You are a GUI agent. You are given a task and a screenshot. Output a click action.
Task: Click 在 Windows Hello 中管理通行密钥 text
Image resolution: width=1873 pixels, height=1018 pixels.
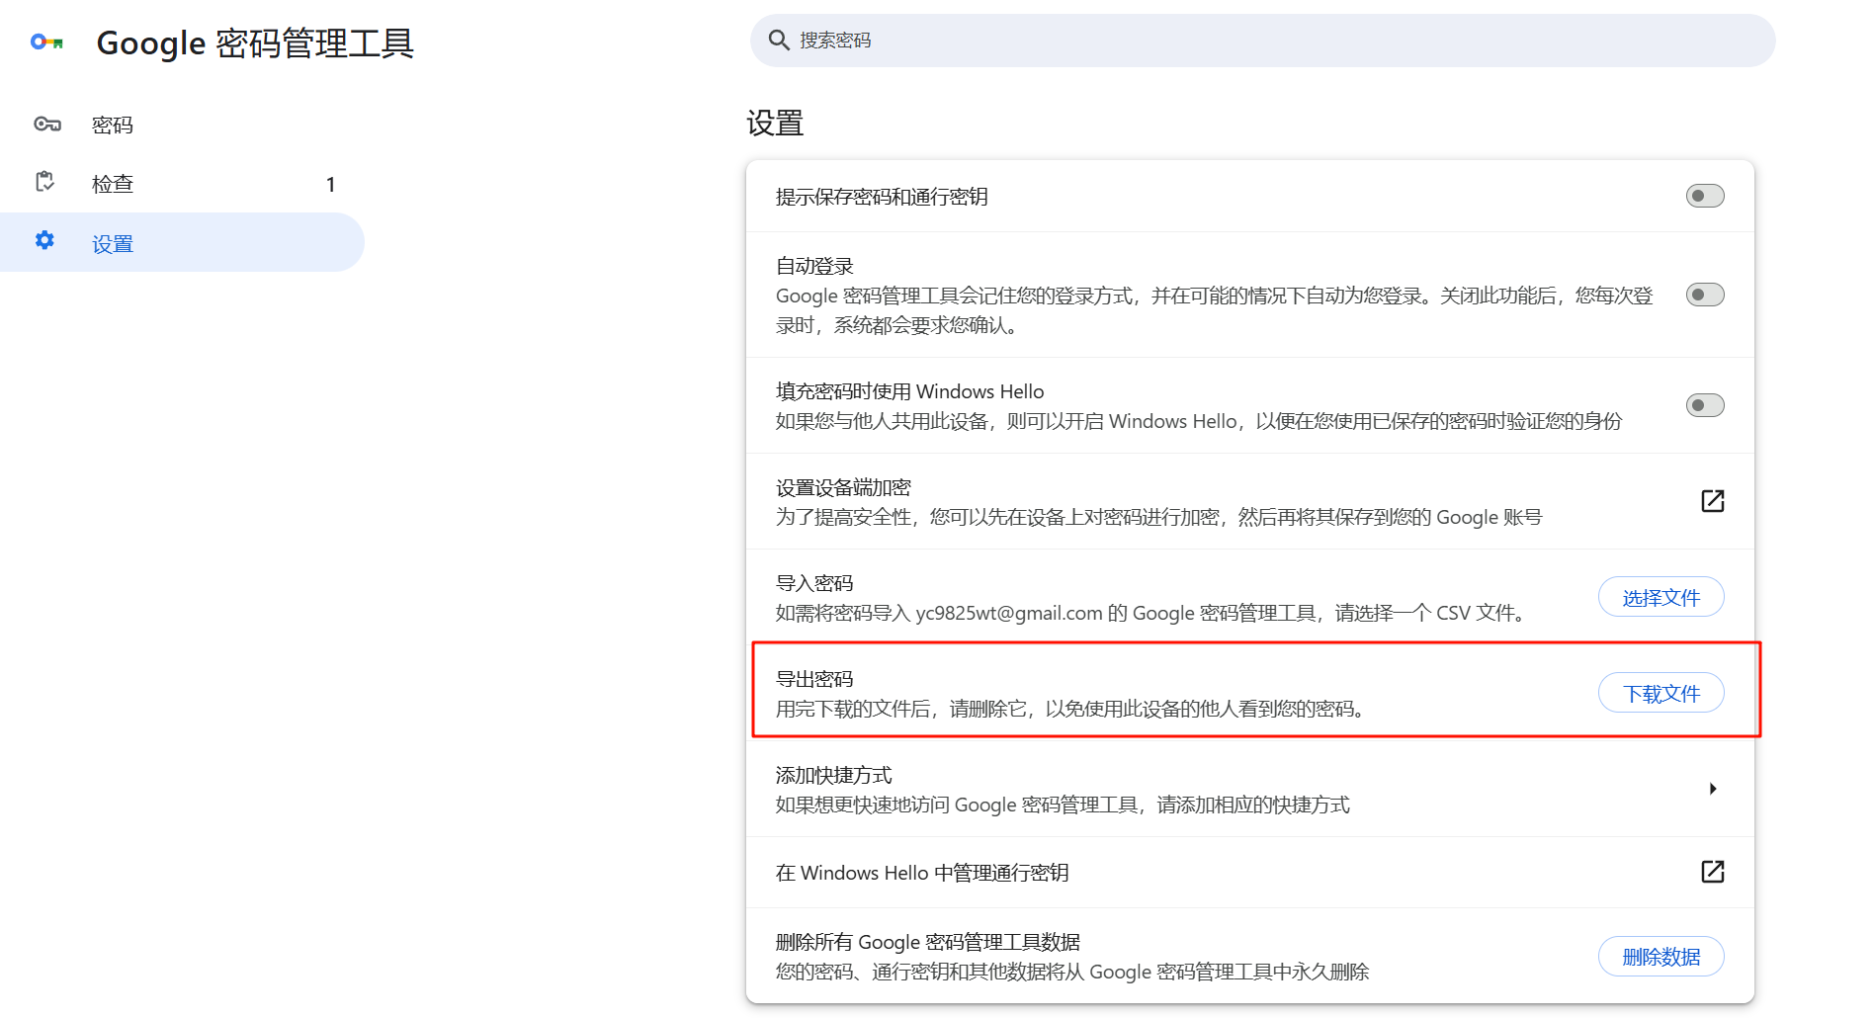(x=922, y=873)
